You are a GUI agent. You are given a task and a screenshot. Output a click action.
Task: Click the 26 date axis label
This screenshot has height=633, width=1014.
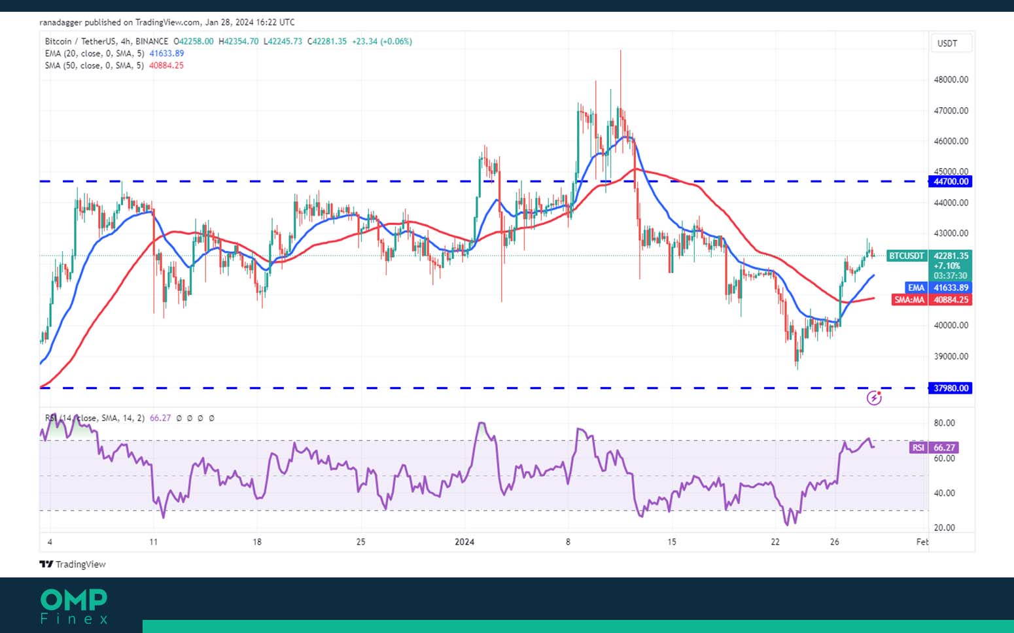point(835,542)
